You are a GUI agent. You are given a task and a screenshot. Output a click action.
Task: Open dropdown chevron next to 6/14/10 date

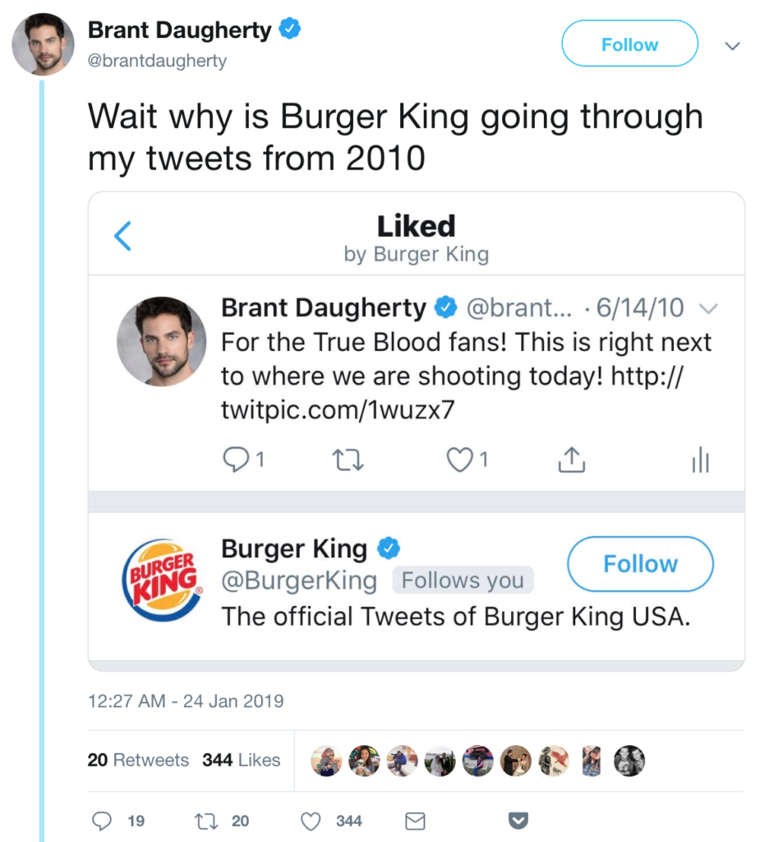pos(708,309)
